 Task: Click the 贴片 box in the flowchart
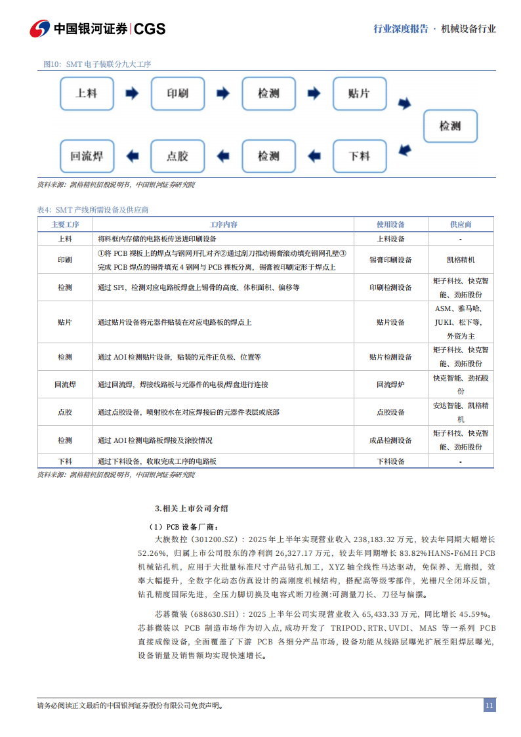click(x=360, y=94)
